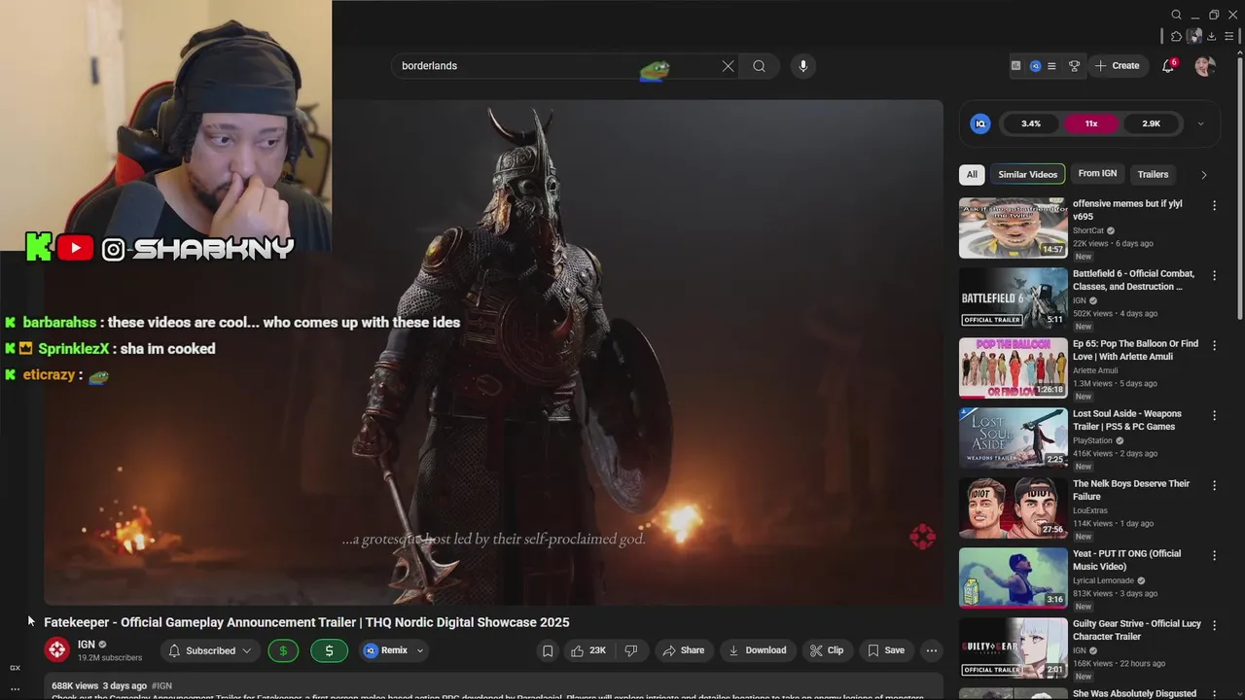Open notifications bell
1245x700 pixels.
click(1168, 66)
